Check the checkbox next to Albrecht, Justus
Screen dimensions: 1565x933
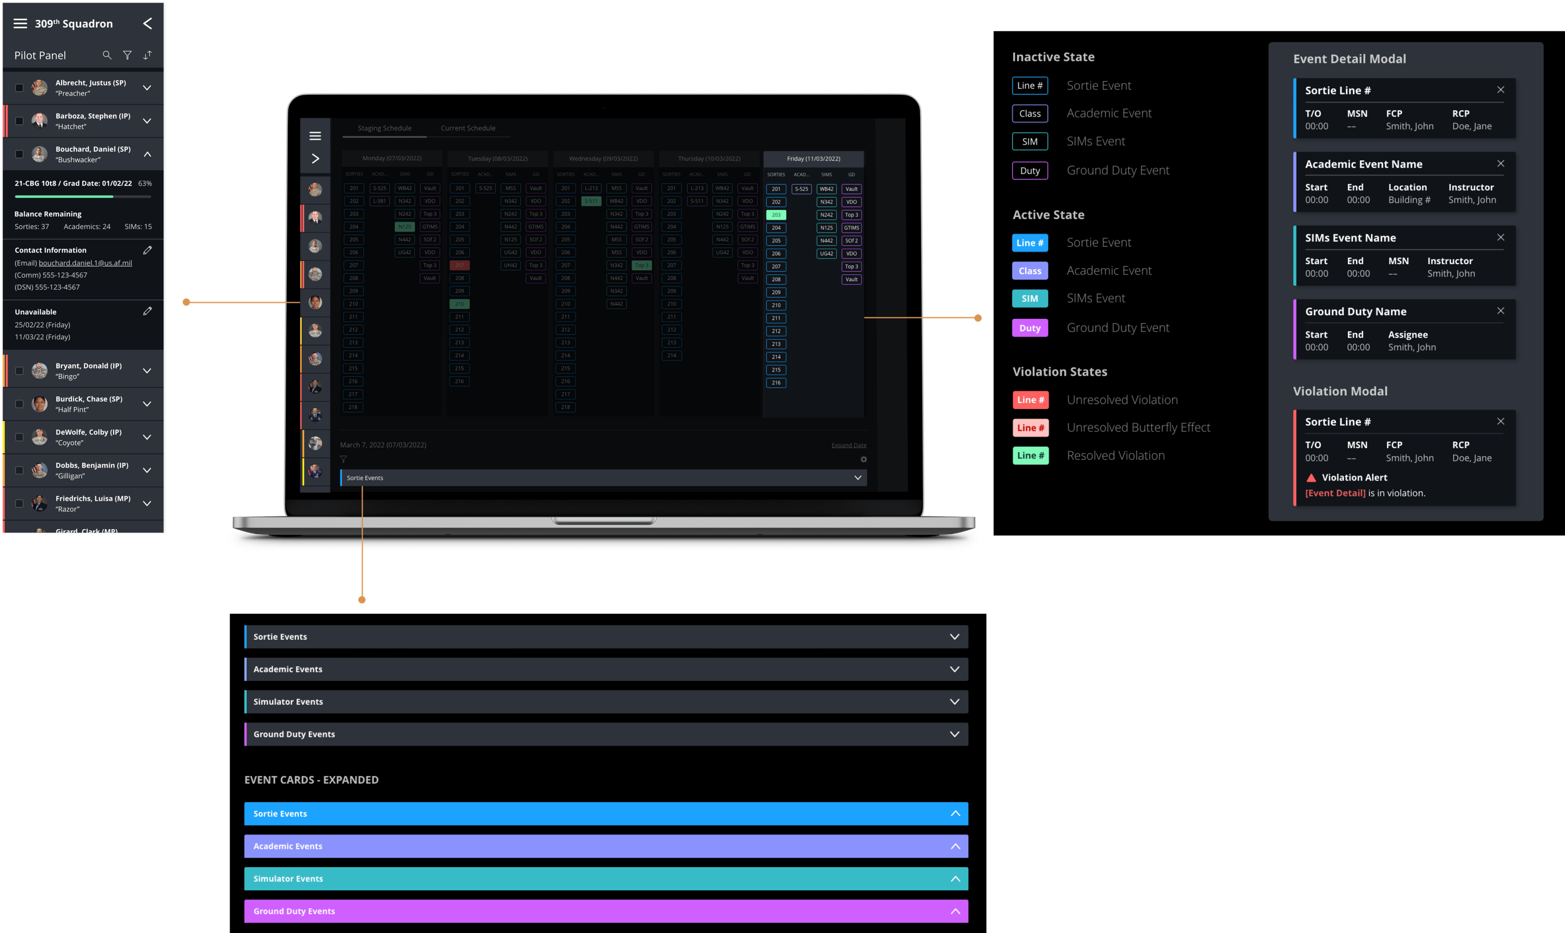click(19, 87)
